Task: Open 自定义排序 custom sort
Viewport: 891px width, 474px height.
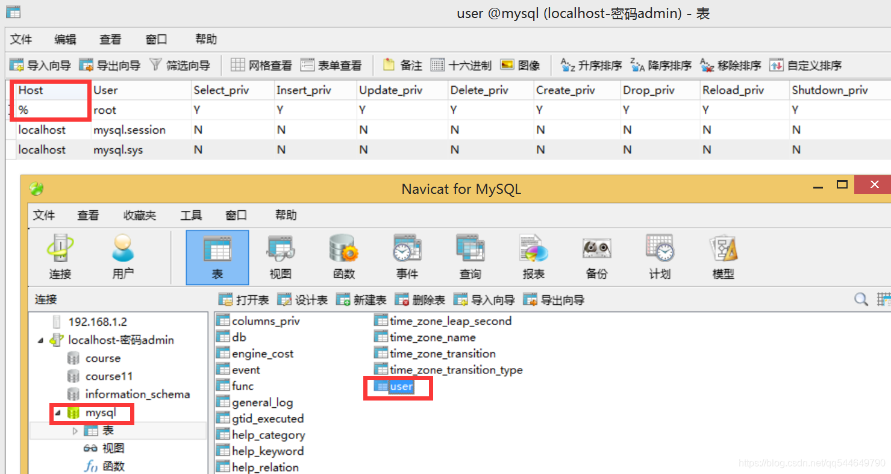Action: point(805,65)
